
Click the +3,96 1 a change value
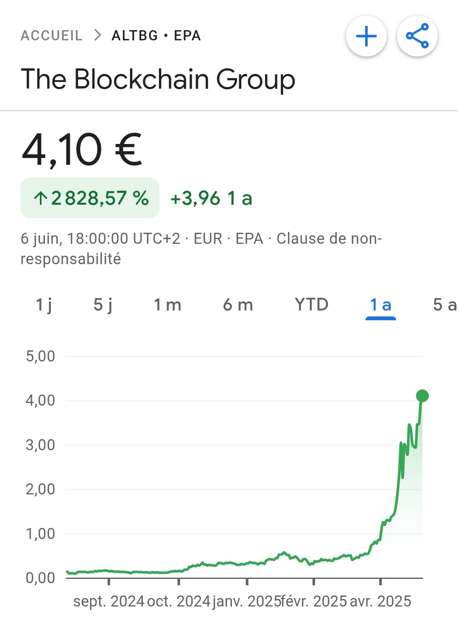pos(211,198)
